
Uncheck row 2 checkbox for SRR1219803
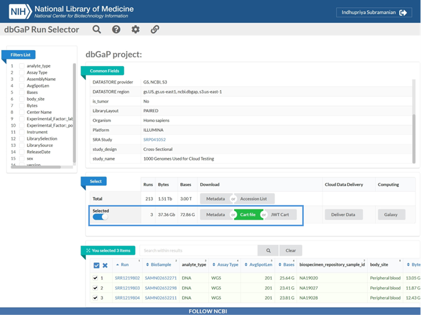[96, 288]
